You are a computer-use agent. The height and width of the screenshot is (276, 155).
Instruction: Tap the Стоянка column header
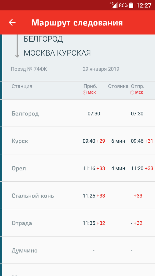[118, 86]
